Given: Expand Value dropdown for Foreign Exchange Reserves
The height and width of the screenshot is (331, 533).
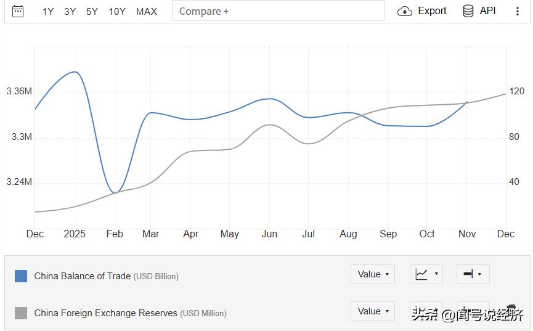Looking at the screenshot, I should (373, 311).
